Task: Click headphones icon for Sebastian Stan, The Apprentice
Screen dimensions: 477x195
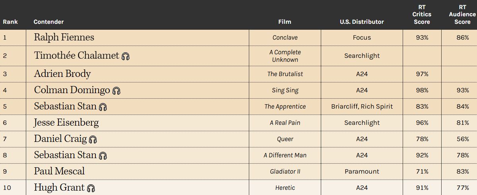Action: (103, 107)
